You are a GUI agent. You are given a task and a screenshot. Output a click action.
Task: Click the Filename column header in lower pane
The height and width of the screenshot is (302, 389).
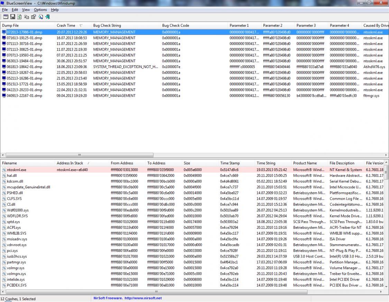[27, 163]
